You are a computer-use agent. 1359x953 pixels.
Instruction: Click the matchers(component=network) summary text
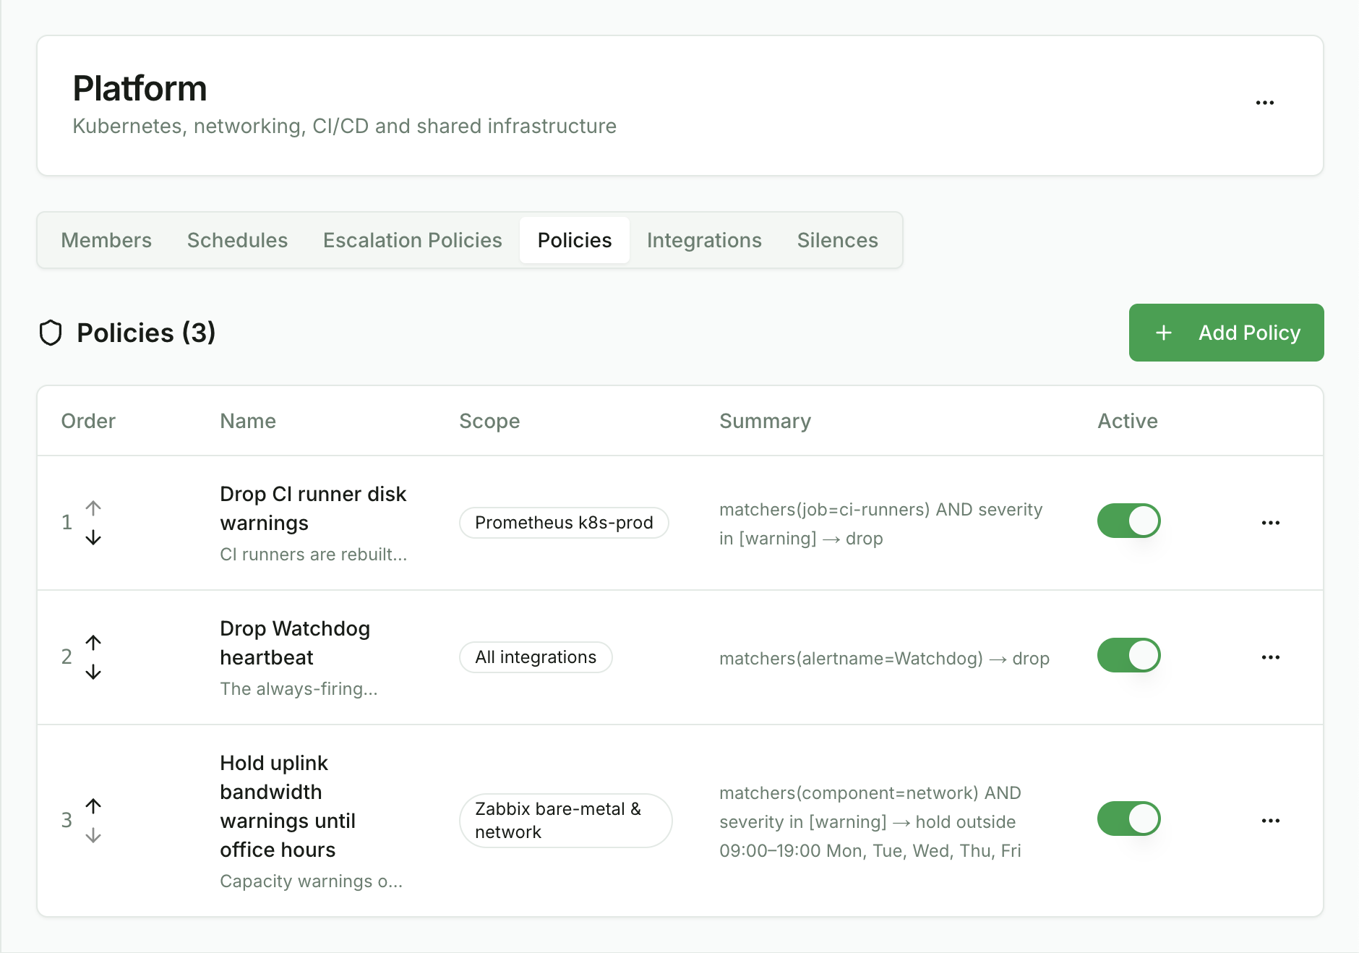870,822
